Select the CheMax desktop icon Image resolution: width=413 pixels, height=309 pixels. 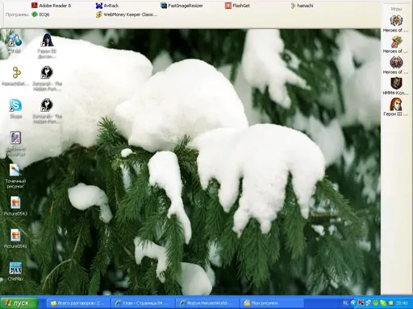tap(15, 271)
